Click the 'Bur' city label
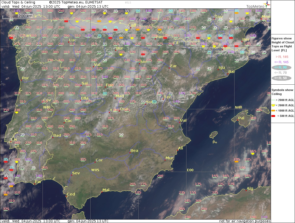295x223 pixels. click(x=120, y=48)
